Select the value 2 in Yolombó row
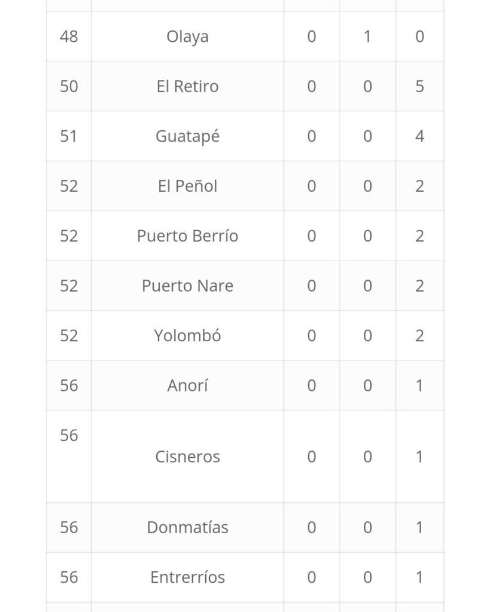The height and width of the screenshot is (612, 490). [x=419, y=335]
